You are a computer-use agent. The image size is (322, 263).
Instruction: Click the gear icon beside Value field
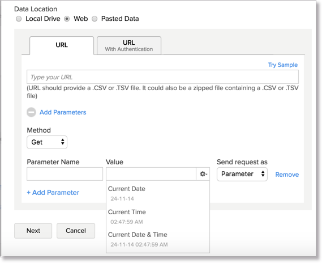point(203,174)
